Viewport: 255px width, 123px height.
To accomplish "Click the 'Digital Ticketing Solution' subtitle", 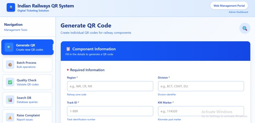I will [33, 10].
